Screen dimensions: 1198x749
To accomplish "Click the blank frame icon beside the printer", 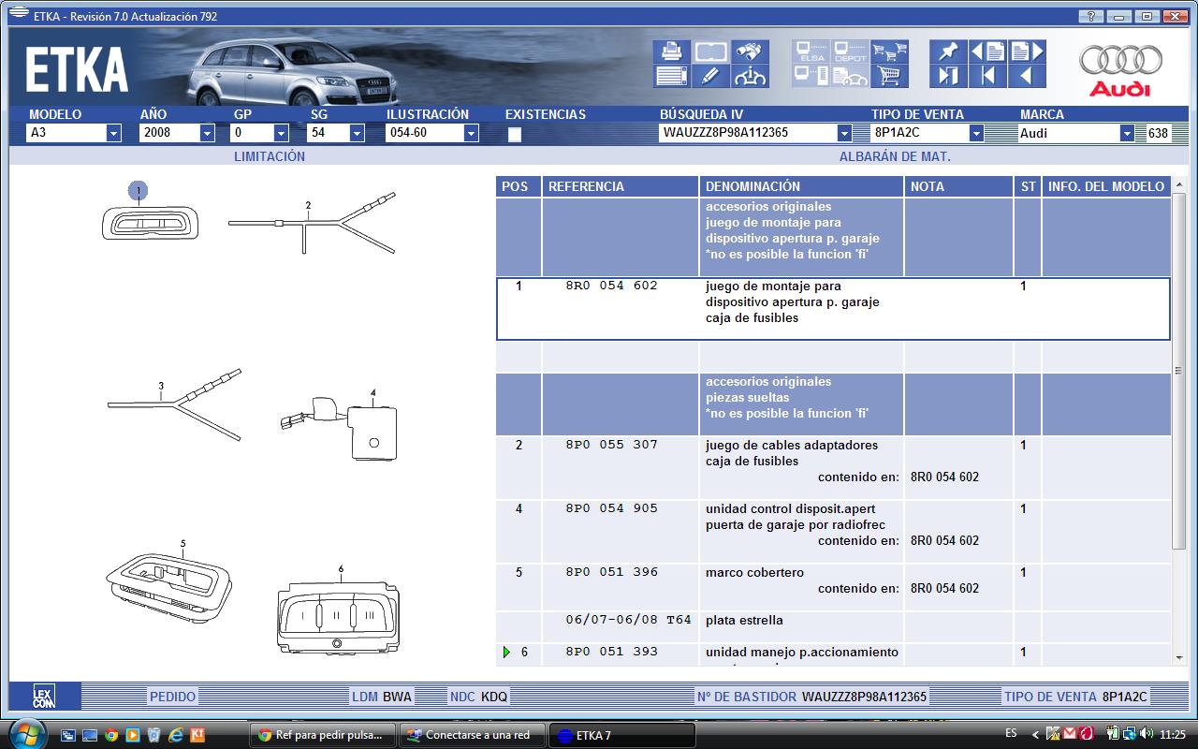I will [x=711, y=51].
